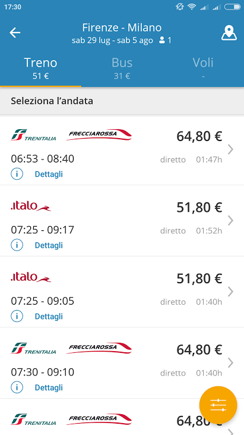Tap info icon for 07:25 - 09:17 Italo
The image size is (244, 435).
coord(17,245)
